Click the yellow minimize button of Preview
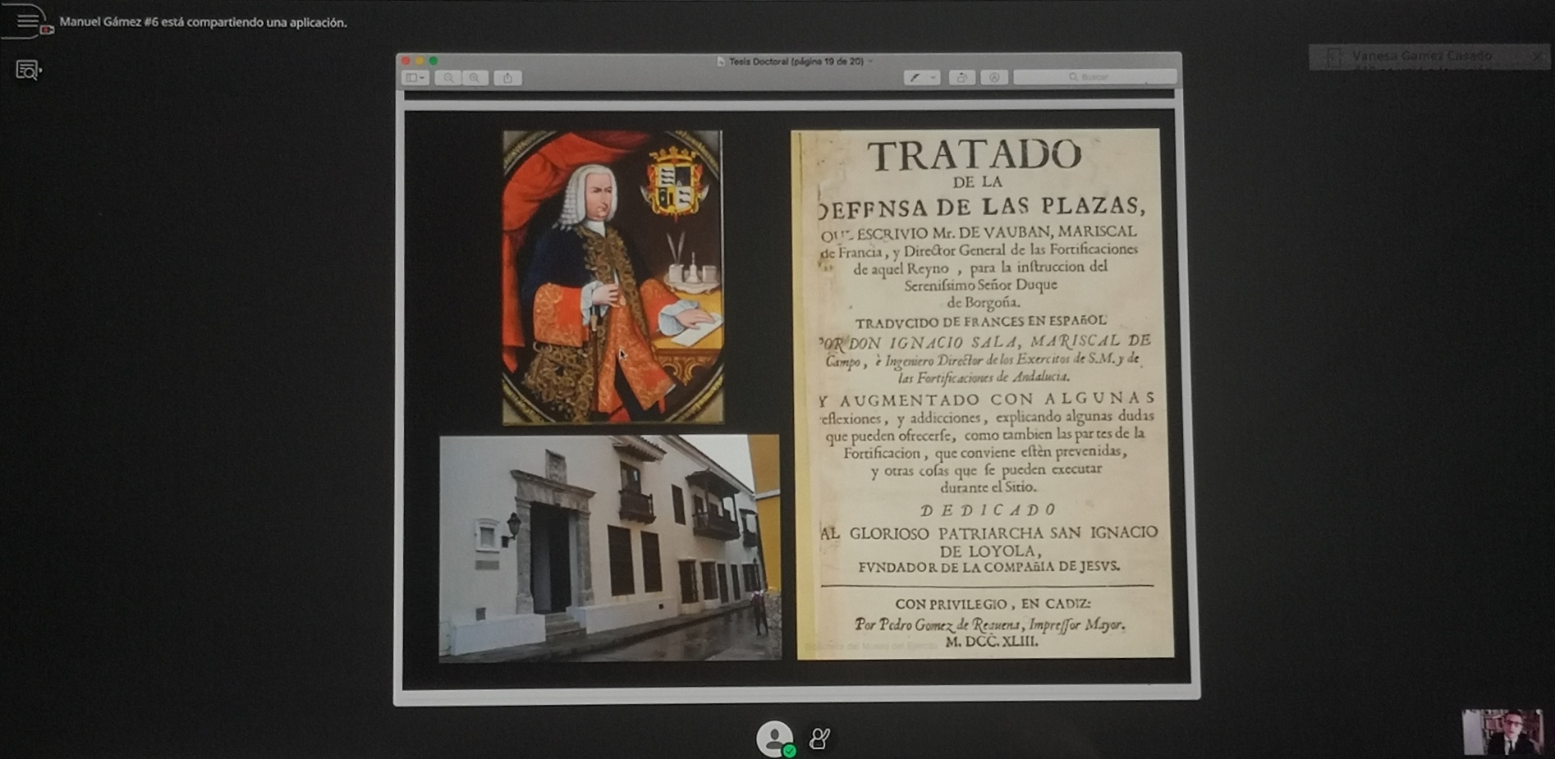The image size is (1555, 759). pyautogui.click(x=420, y=61)
